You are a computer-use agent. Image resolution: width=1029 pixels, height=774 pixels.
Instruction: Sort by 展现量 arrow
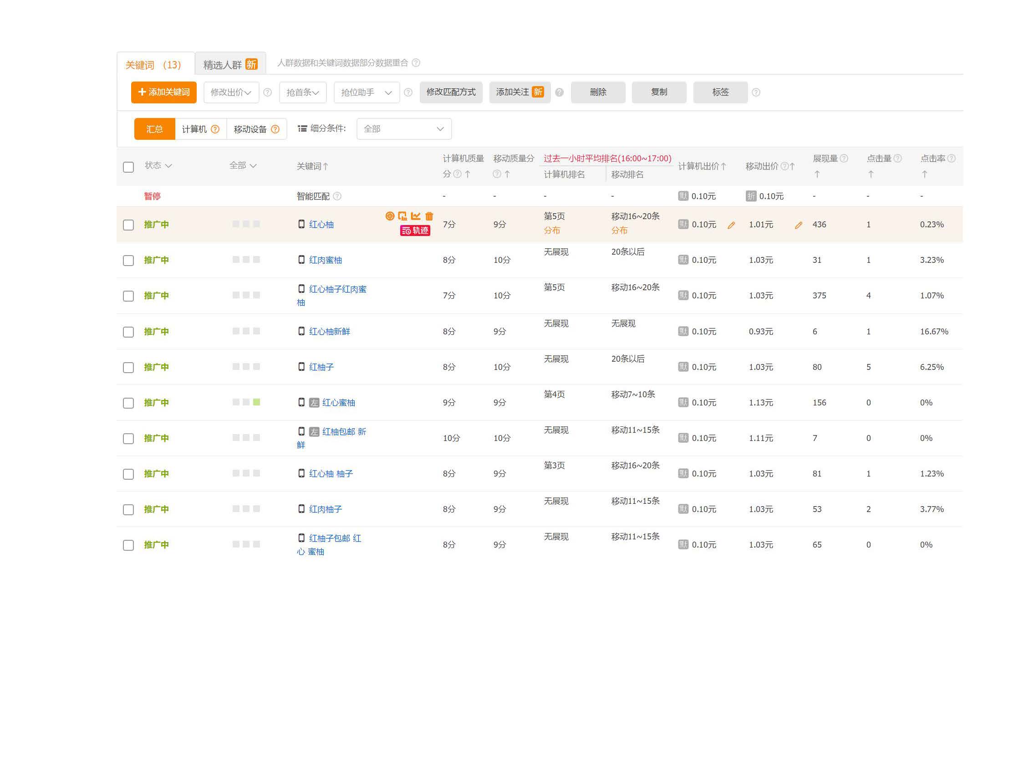click(817, 174)
